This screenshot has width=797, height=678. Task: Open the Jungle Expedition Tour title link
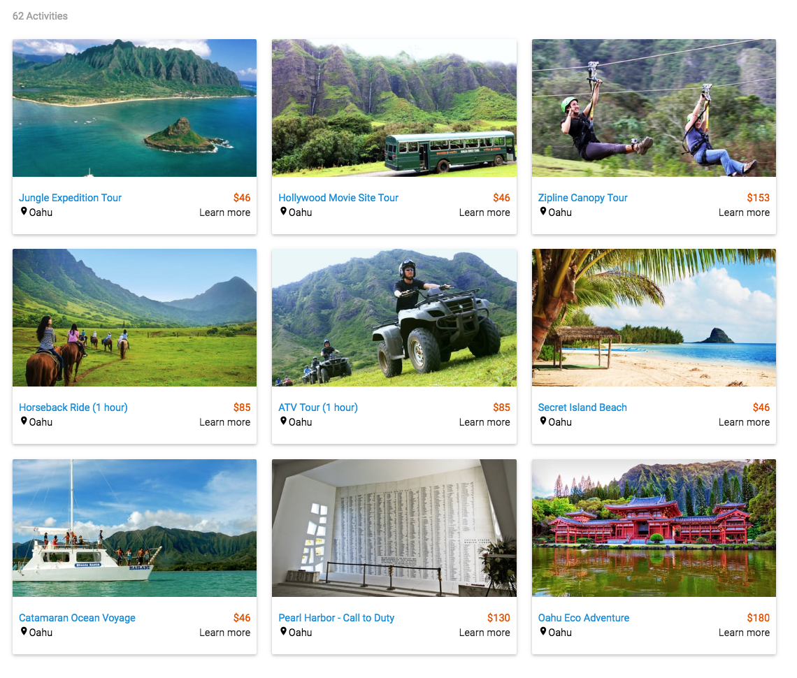point(70,198)
